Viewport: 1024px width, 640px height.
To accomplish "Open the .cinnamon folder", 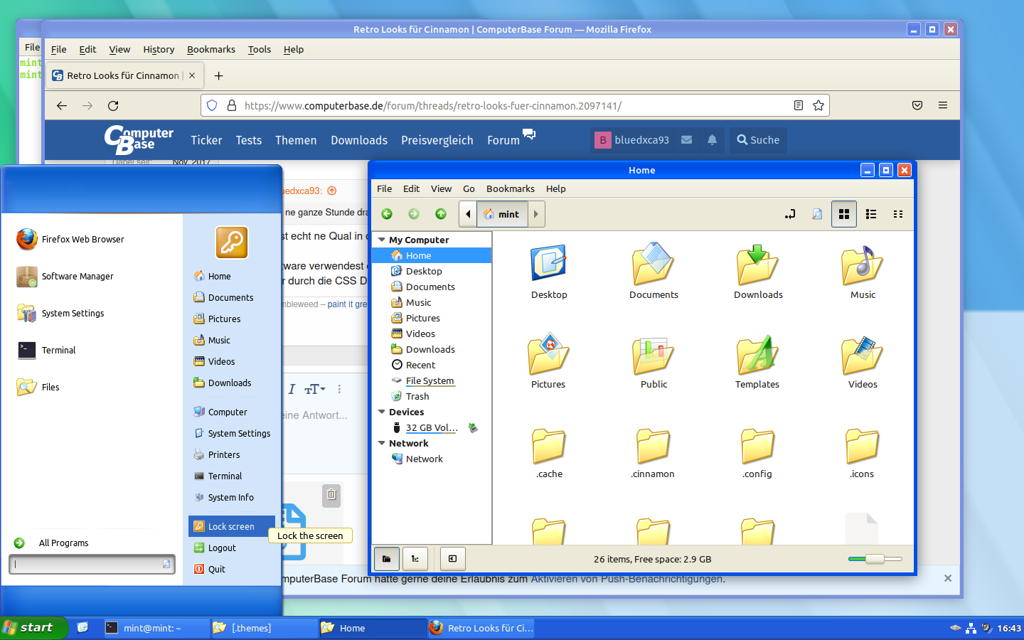I will [654, 446].
